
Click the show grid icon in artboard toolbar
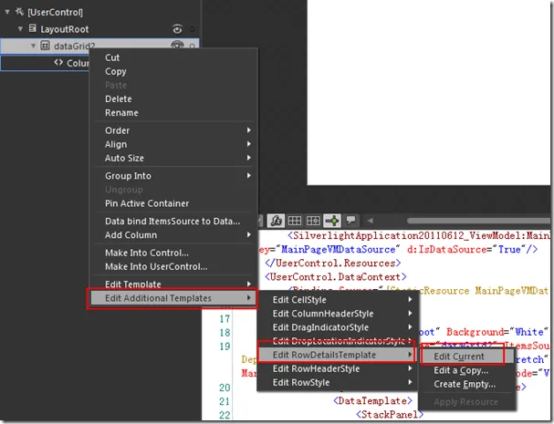tap(295, 221)
